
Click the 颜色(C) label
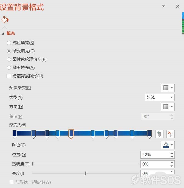tap(19, 145)
